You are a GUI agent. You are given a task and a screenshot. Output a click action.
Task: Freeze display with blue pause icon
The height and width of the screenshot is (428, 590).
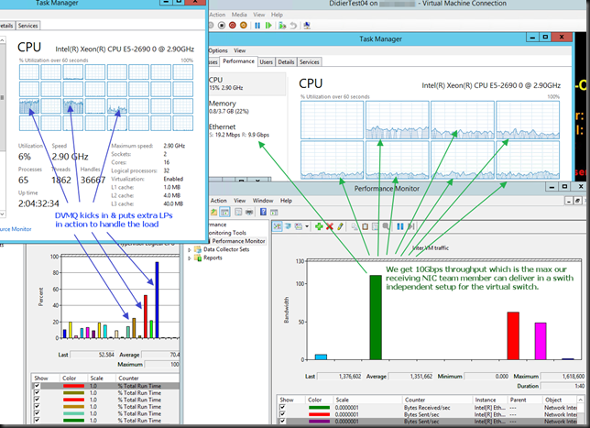coord(400,226)
